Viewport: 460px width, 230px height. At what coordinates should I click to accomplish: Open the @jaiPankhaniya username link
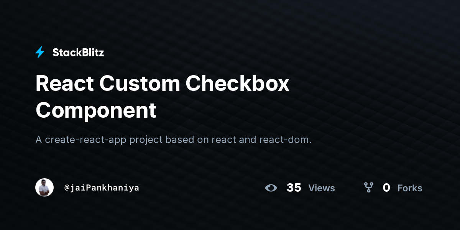pyautogui.click(x=102, y=188)
